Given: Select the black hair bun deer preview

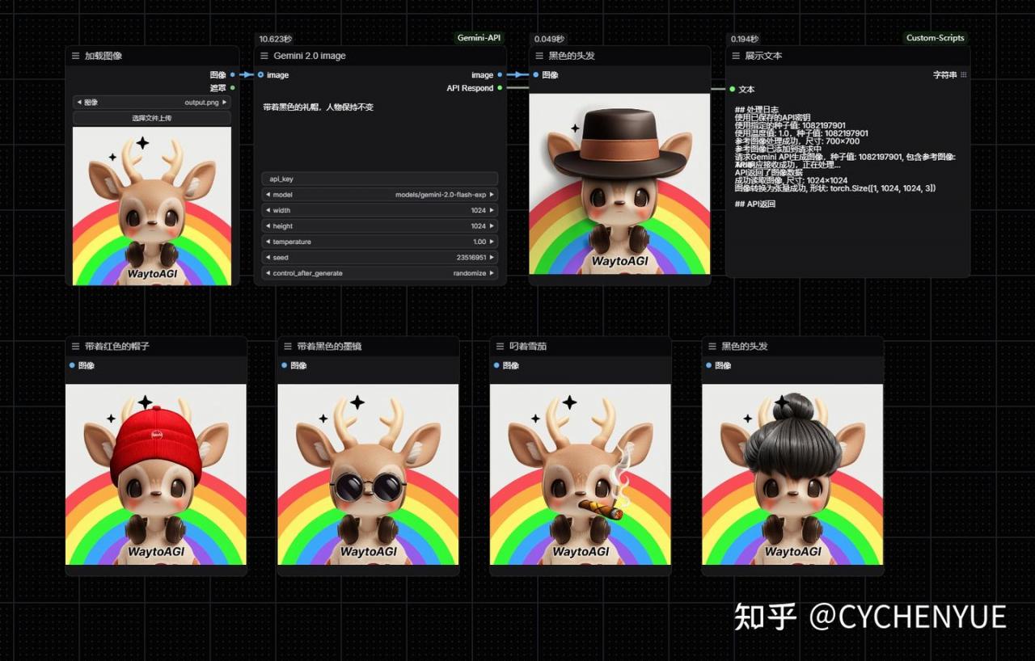Looking at the screenshot, I should pos(792,474).
